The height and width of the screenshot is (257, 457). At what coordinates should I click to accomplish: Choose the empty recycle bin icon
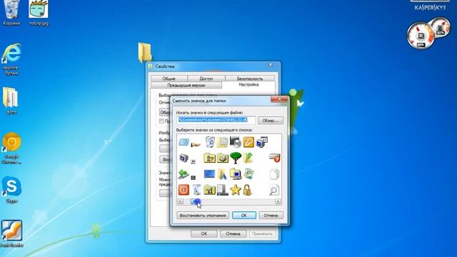pyautogui.click(x=210, y=142)
